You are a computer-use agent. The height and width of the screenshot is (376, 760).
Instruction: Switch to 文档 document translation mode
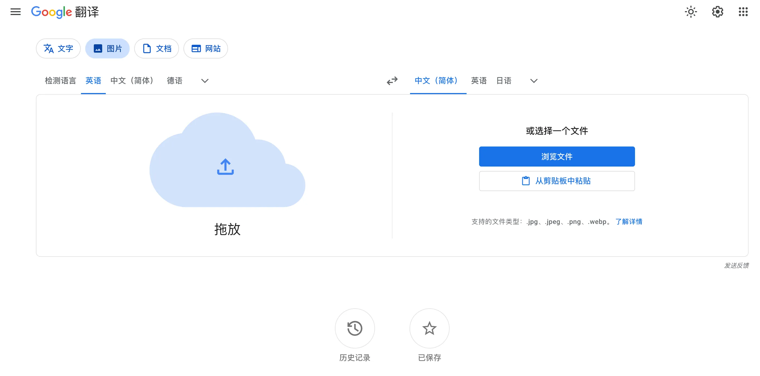pyautogui.click(x=157, y=48)
